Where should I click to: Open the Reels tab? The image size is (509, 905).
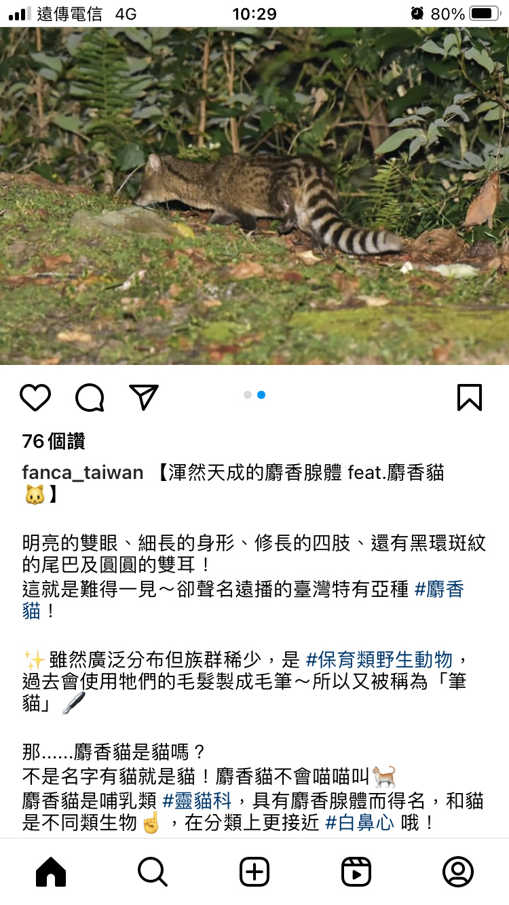tap(356, 872)
